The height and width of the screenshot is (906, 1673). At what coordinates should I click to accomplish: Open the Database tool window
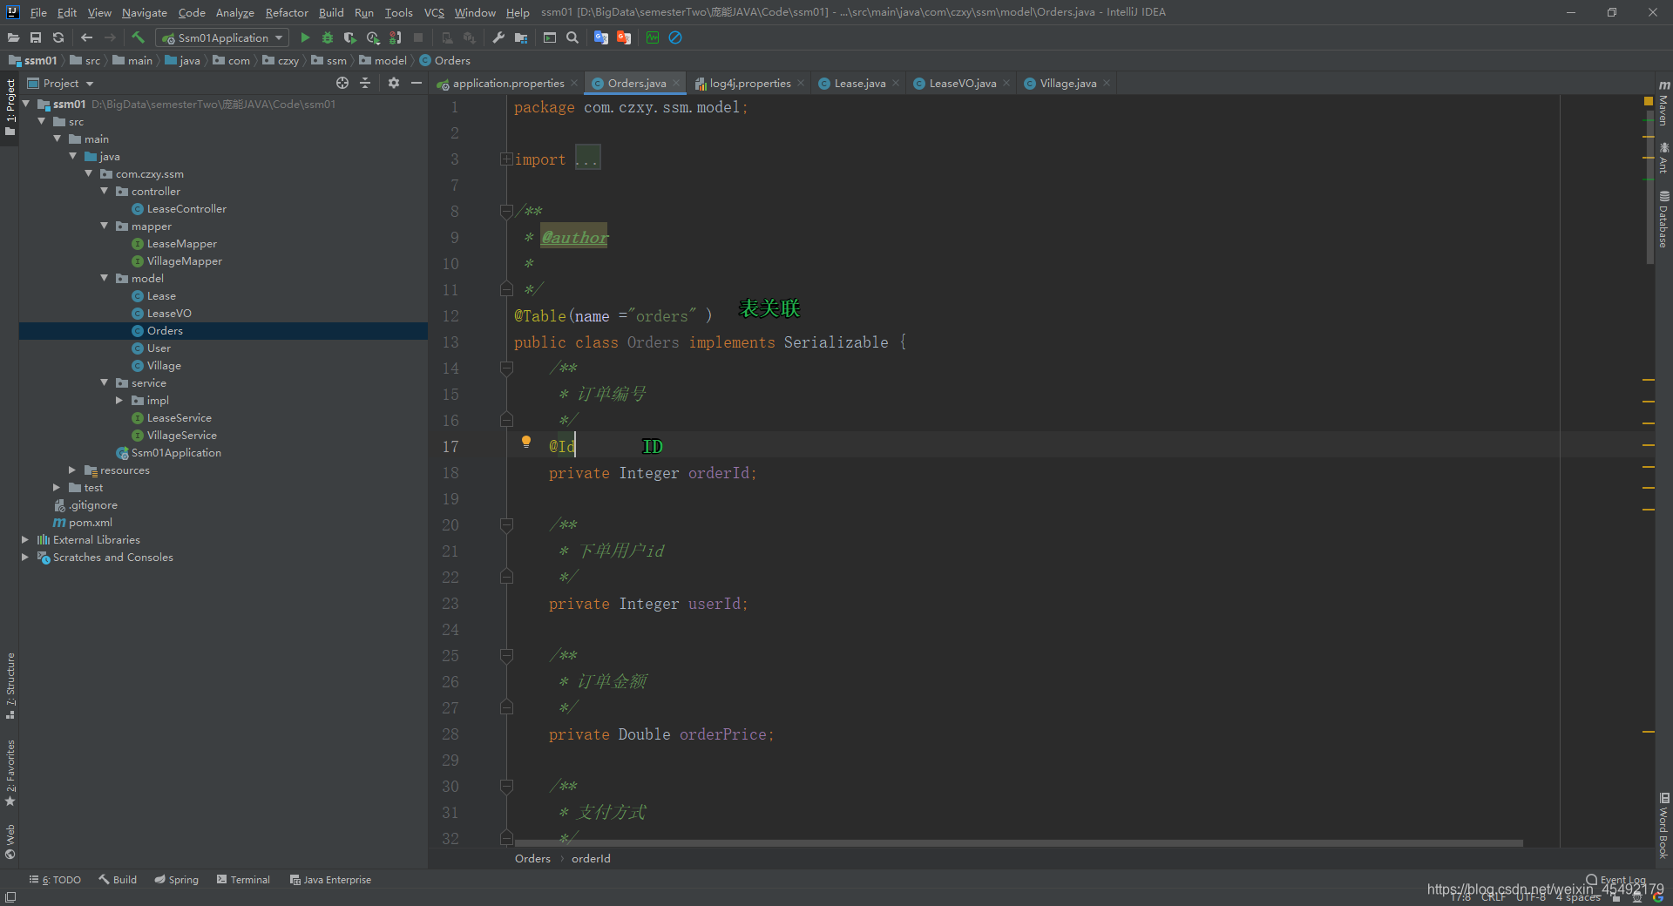(1664, 219)
